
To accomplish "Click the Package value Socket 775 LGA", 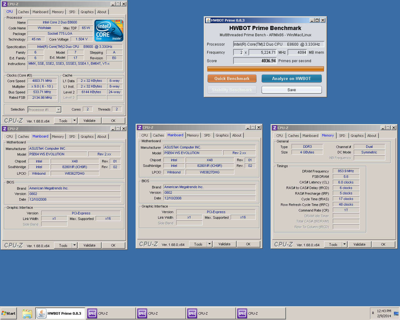I will pos(60,33).
